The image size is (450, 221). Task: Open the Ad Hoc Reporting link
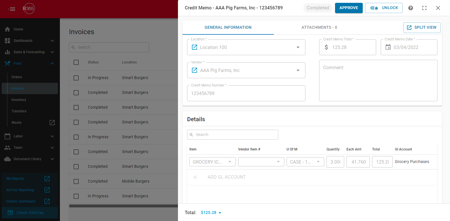(x=20, y=190)
